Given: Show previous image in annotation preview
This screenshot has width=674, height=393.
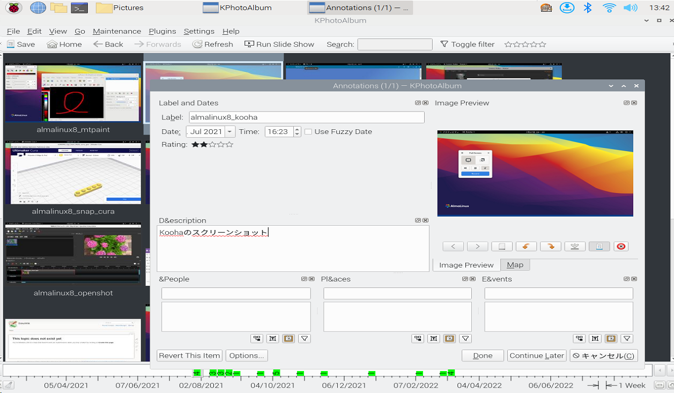Looking at the screenshot, I should [453, 247].
